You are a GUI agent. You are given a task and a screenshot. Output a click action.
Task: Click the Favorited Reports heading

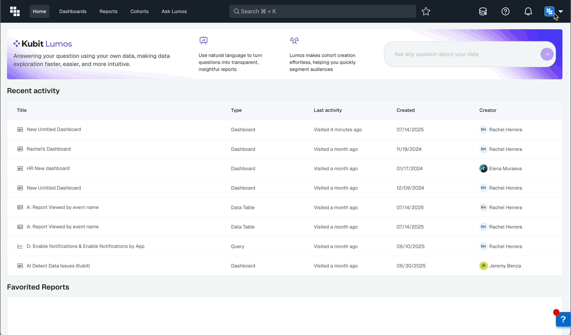38,287
